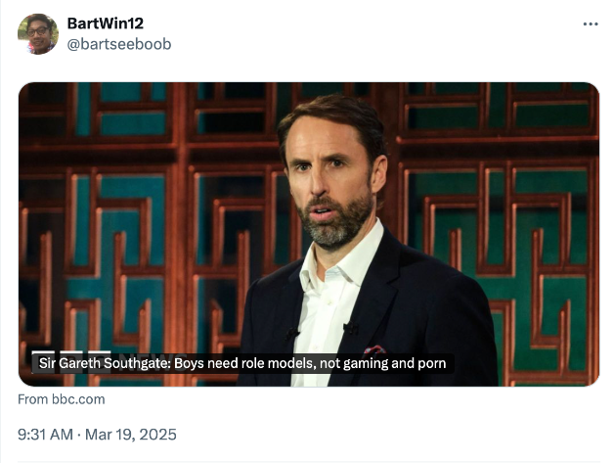Open the three-dot More options menu
This screenshot has height=463, width=614.
click(x=590, y=23)
